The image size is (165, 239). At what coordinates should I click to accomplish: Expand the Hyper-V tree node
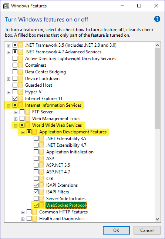(9, 92)
